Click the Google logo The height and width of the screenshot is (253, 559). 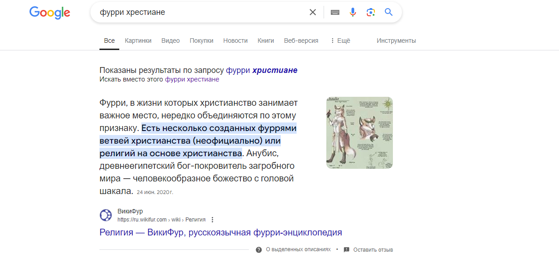point(50,13)
